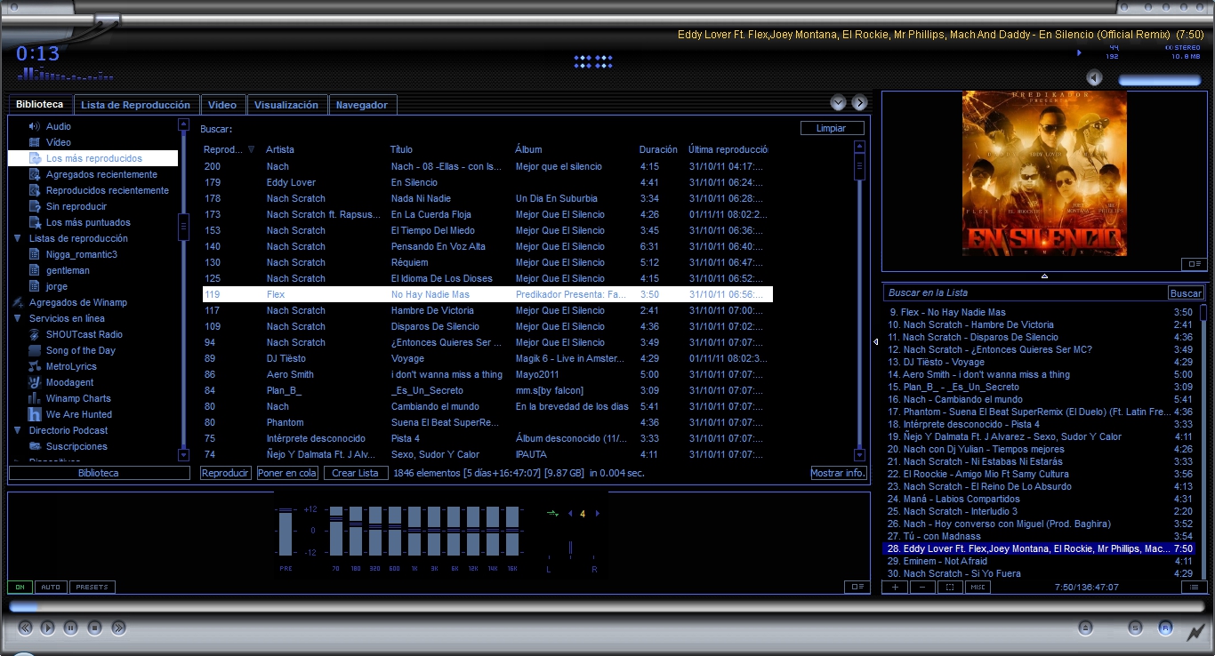
Task: Switch to the Vídeo tab
Action: click(222, 105)
